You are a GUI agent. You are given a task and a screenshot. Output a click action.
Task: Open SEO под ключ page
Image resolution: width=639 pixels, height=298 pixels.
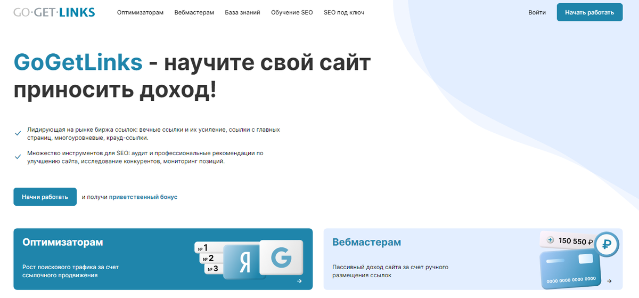[x=344, y=12]
